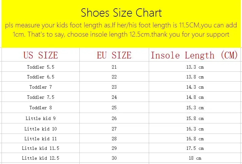Select the Toddler 6.5 cell
Viewport: 242px width, 164px height.
coord(41,77)
